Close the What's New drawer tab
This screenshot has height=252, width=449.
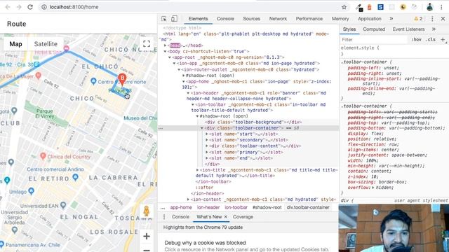point(226,217)
